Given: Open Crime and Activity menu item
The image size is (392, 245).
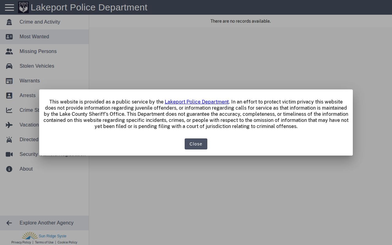Looking at the screenshot, I should [44, 22].
